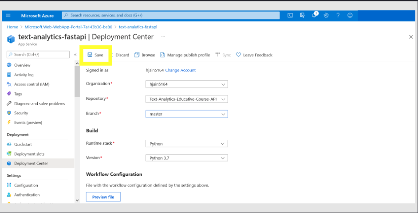
Task: Collapse the sidebar with the double chevron
Action: click(75, 55)
